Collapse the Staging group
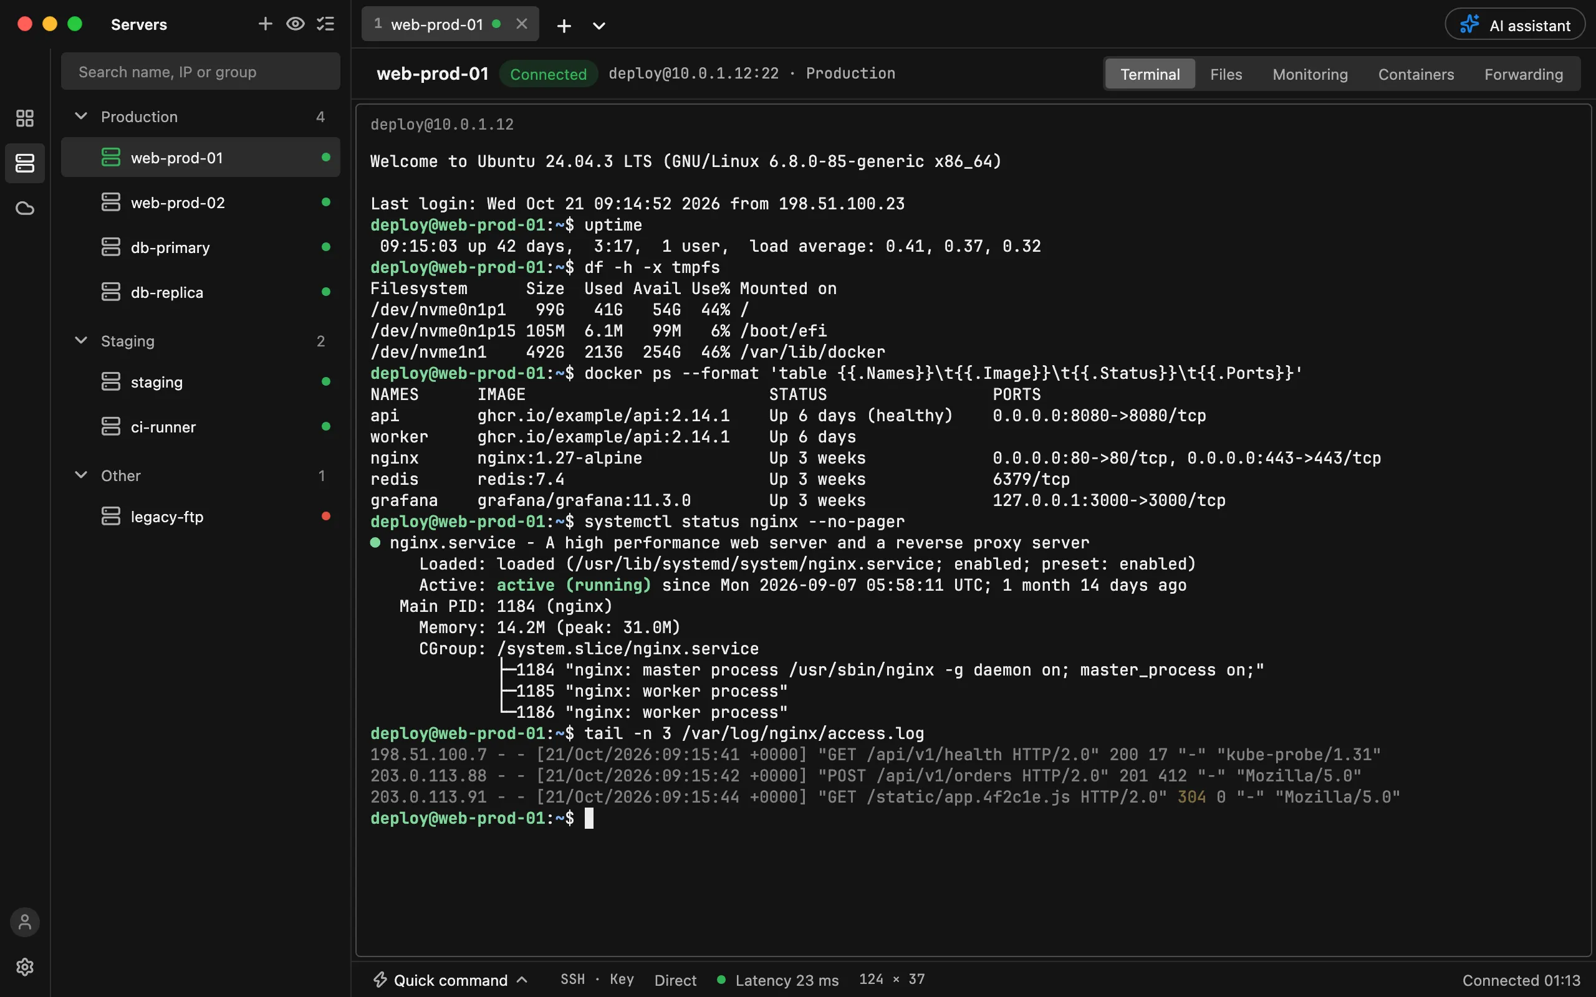The width and height of the screenshot is (1596, 997). pos(81,340)
